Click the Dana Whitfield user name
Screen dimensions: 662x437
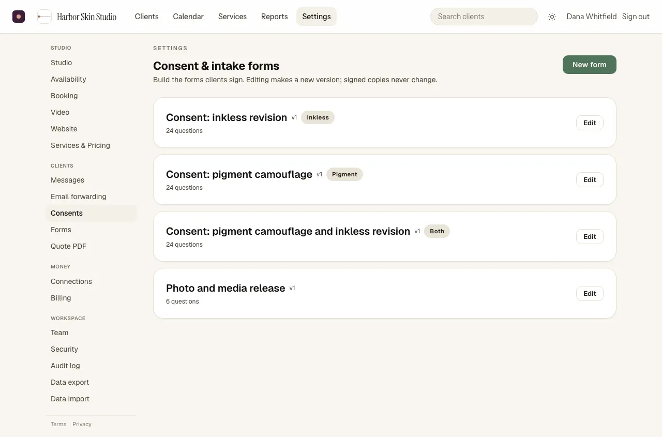[x=592, y=17]
